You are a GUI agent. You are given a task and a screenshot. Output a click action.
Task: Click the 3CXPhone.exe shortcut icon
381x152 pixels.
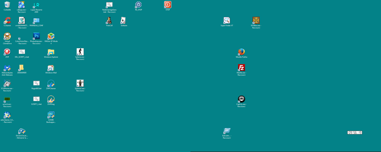click(7, 83)
